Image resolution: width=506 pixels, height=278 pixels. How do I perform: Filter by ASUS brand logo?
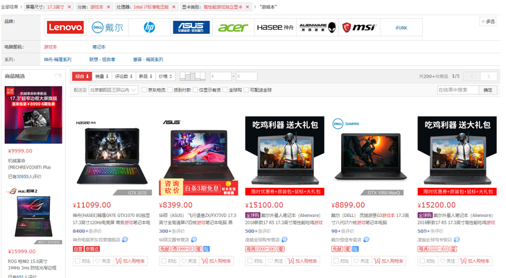click(x=191, y=28)
